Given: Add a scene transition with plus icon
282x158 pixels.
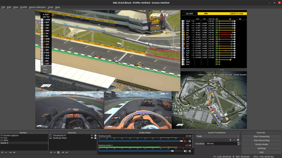Looking at the screenshot, I should [x=231, y=140].
